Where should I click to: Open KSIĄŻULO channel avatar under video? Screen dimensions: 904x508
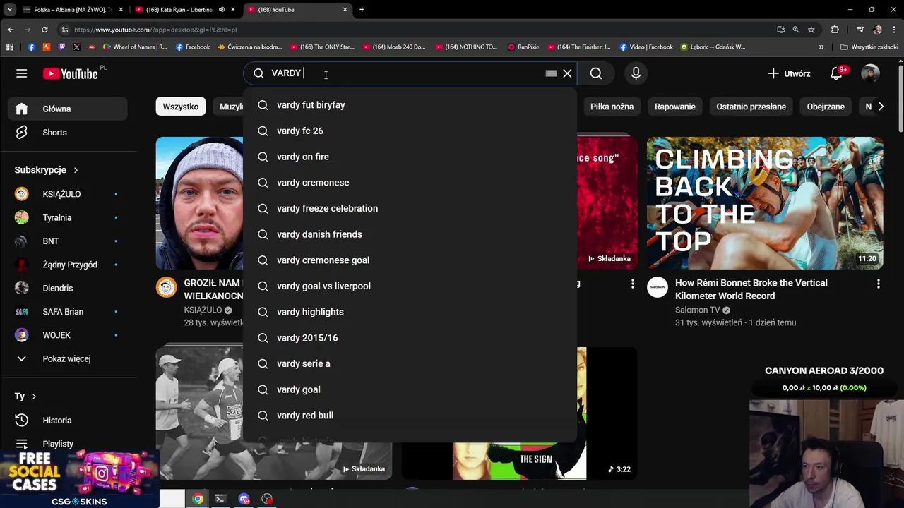point(166,287)
